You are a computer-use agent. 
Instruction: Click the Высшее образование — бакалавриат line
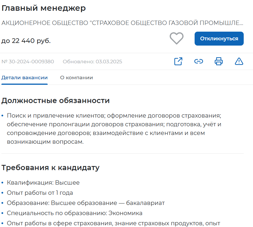tap(86, 203)
